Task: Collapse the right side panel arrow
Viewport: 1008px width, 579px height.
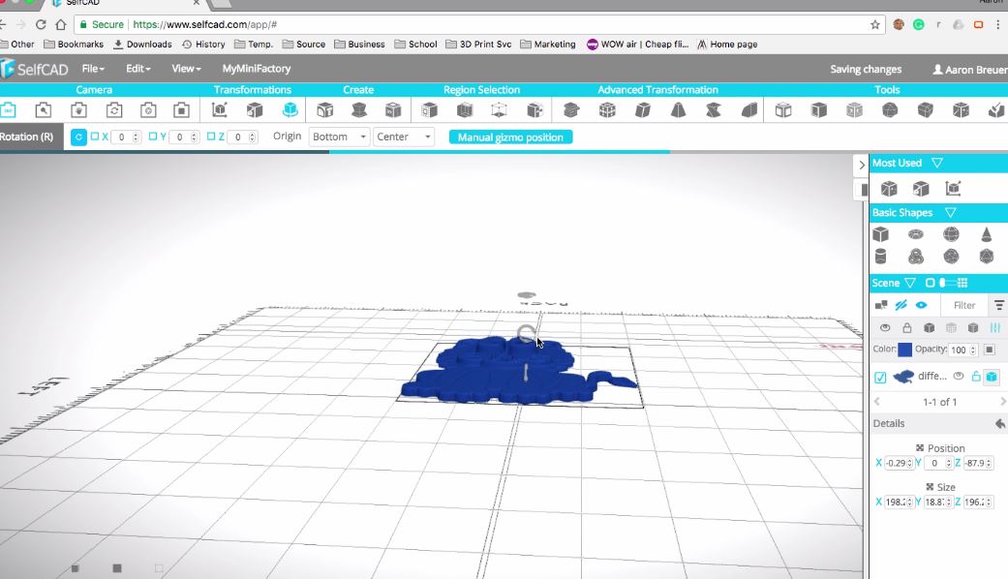Action: coord(862,166)
